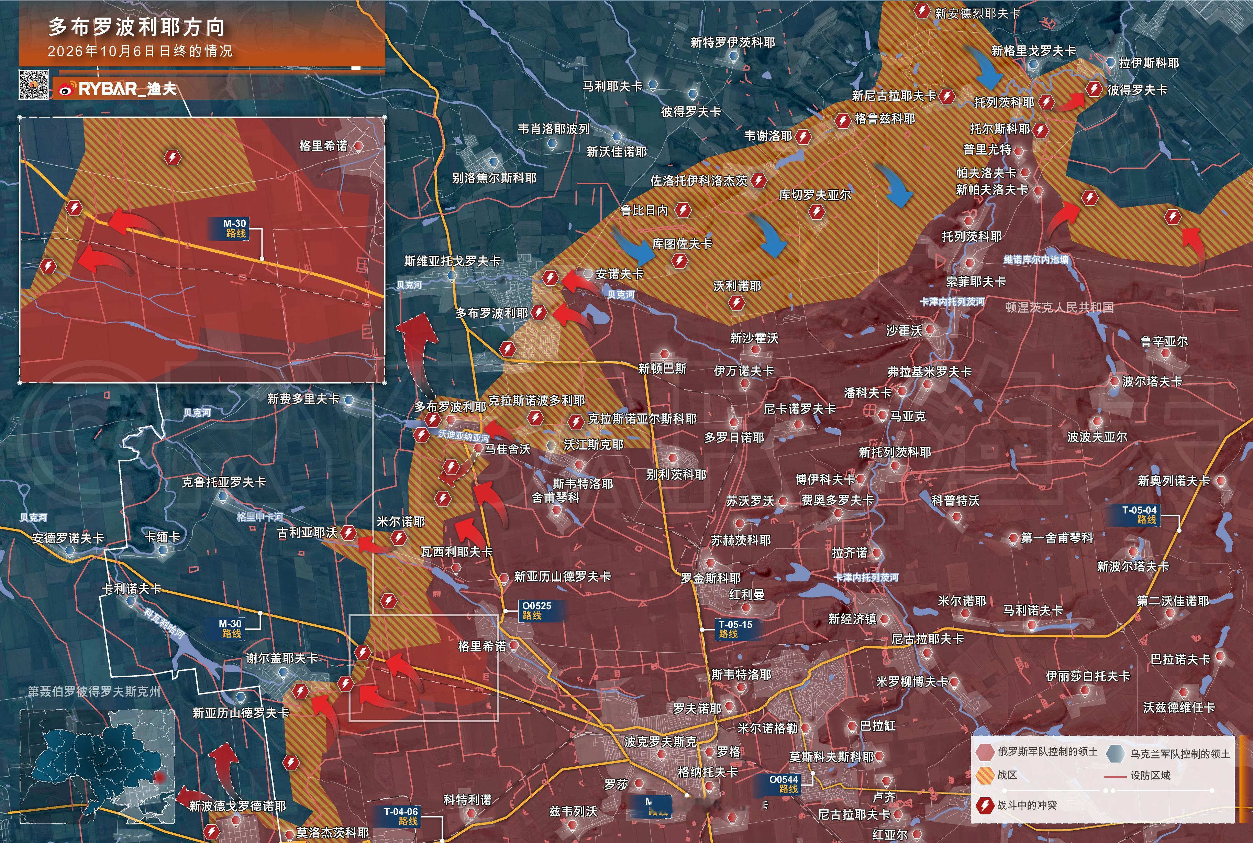
Task: Click the clash icon beside 韦谢洛耶
Action: (x=803, y=136)
